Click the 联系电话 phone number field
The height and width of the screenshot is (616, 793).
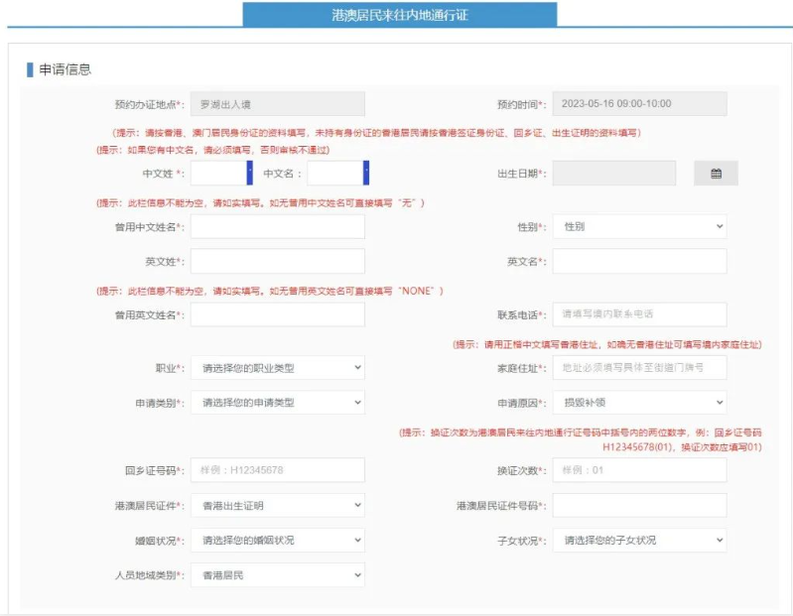(x=639, y=314)
